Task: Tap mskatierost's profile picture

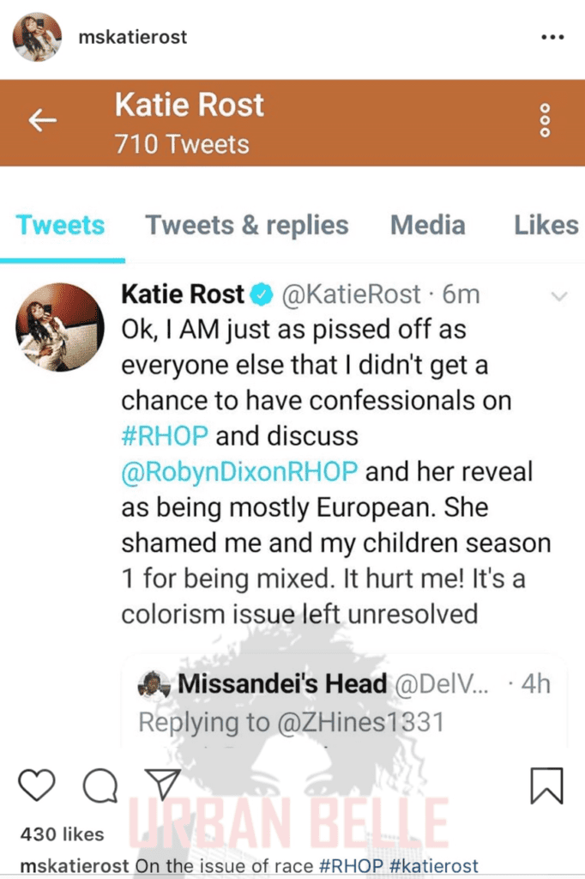Action: point(35,36)
